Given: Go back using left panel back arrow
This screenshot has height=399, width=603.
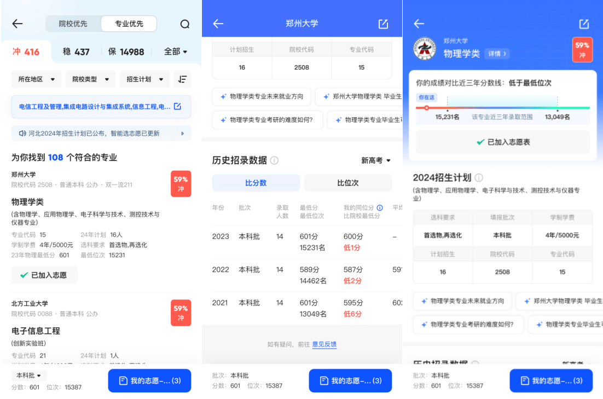Looking at the screenshot, I should (18, 24).
